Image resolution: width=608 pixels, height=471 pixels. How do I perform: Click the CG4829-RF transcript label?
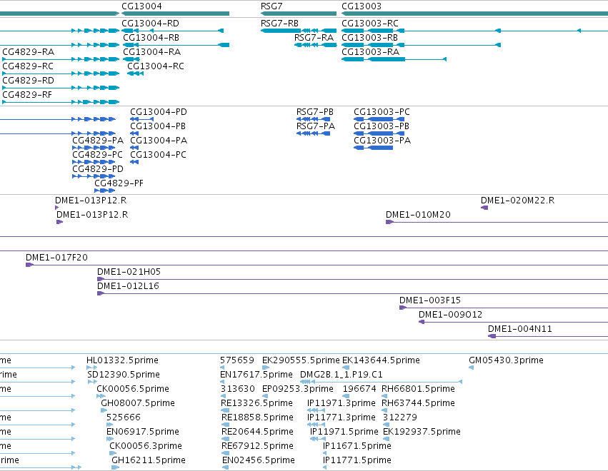click(27, 95)
